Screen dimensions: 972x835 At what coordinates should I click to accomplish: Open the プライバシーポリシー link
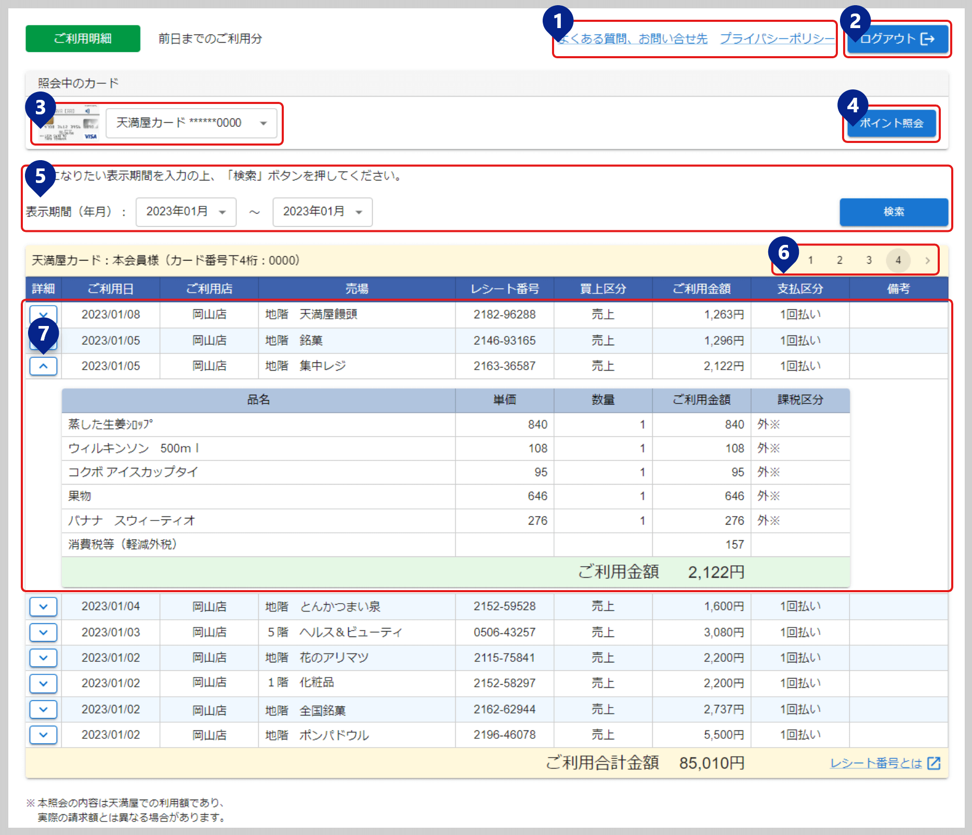(x=778, y=39)
